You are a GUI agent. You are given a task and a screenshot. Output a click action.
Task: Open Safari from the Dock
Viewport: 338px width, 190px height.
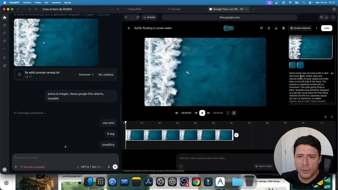click(x=112, y=182)
